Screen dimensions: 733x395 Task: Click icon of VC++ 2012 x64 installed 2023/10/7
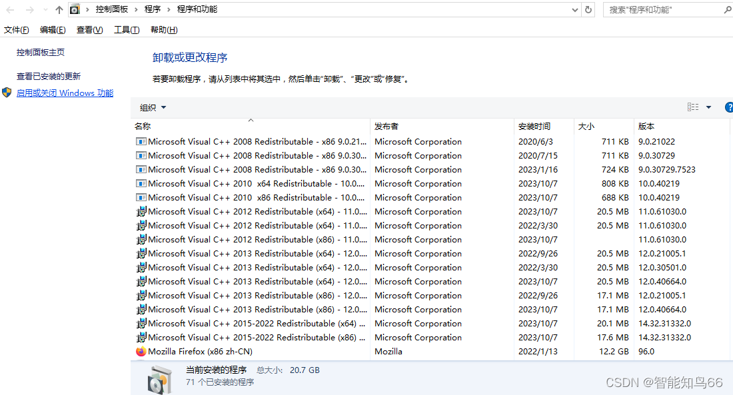(141, 211)
